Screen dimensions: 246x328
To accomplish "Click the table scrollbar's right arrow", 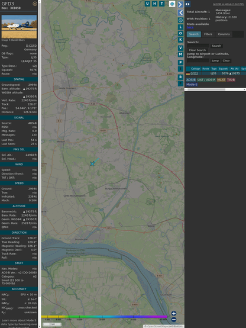I will (244, 89).
